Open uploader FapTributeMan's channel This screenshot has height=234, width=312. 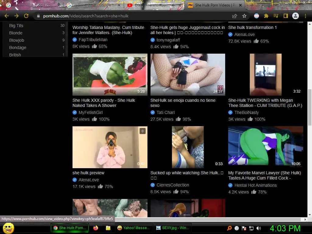(93, 40)
